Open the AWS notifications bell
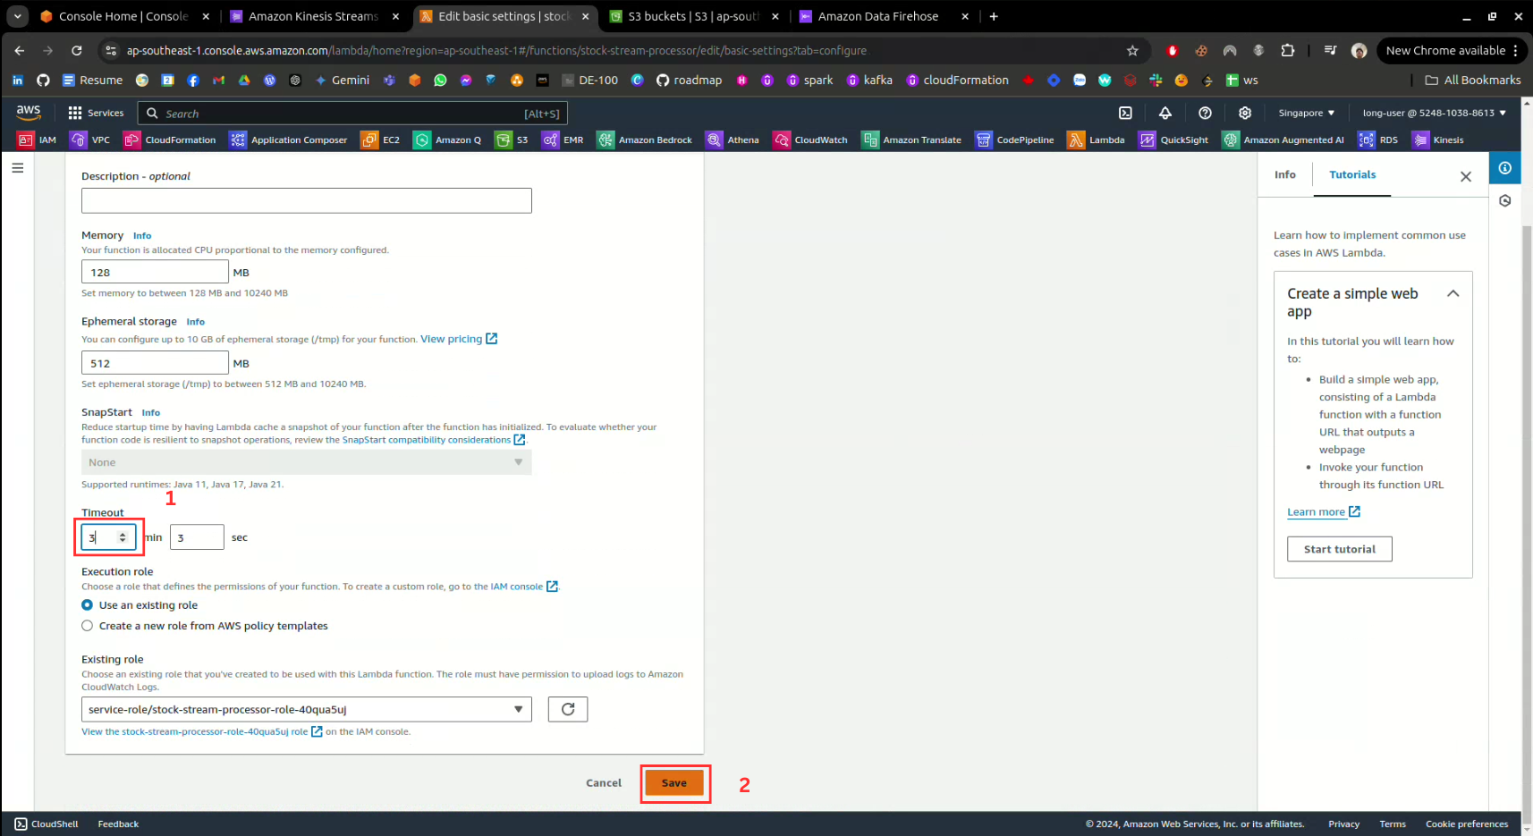The height and width of the screenshot is (836, 1533). pos(1165,113)
